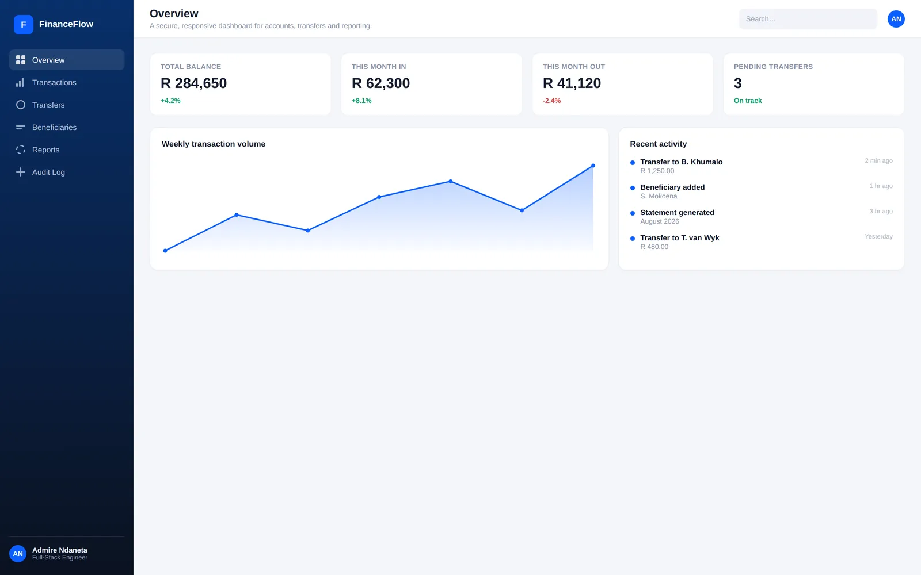The height and width of the screenshot is (575, 921).
Task: Click the Transfers circle icon
Action: tap(21, 105)
